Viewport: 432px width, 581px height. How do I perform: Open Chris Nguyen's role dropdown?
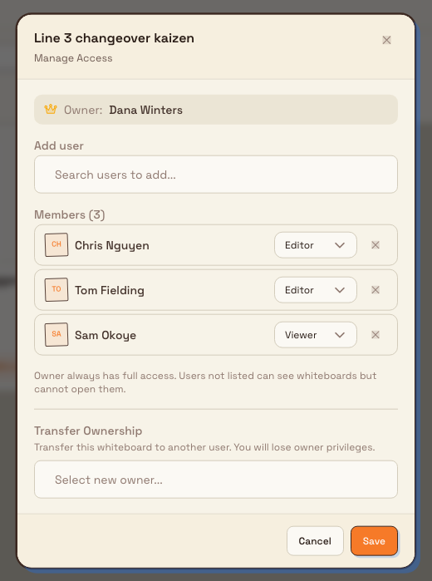click(x=316, y=245)
